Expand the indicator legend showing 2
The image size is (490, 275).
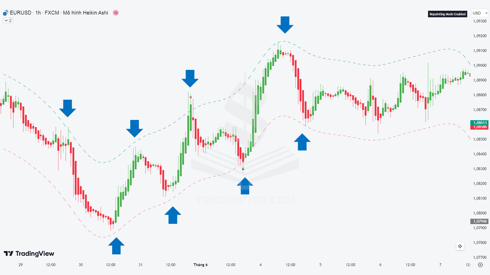coord(8,21)
